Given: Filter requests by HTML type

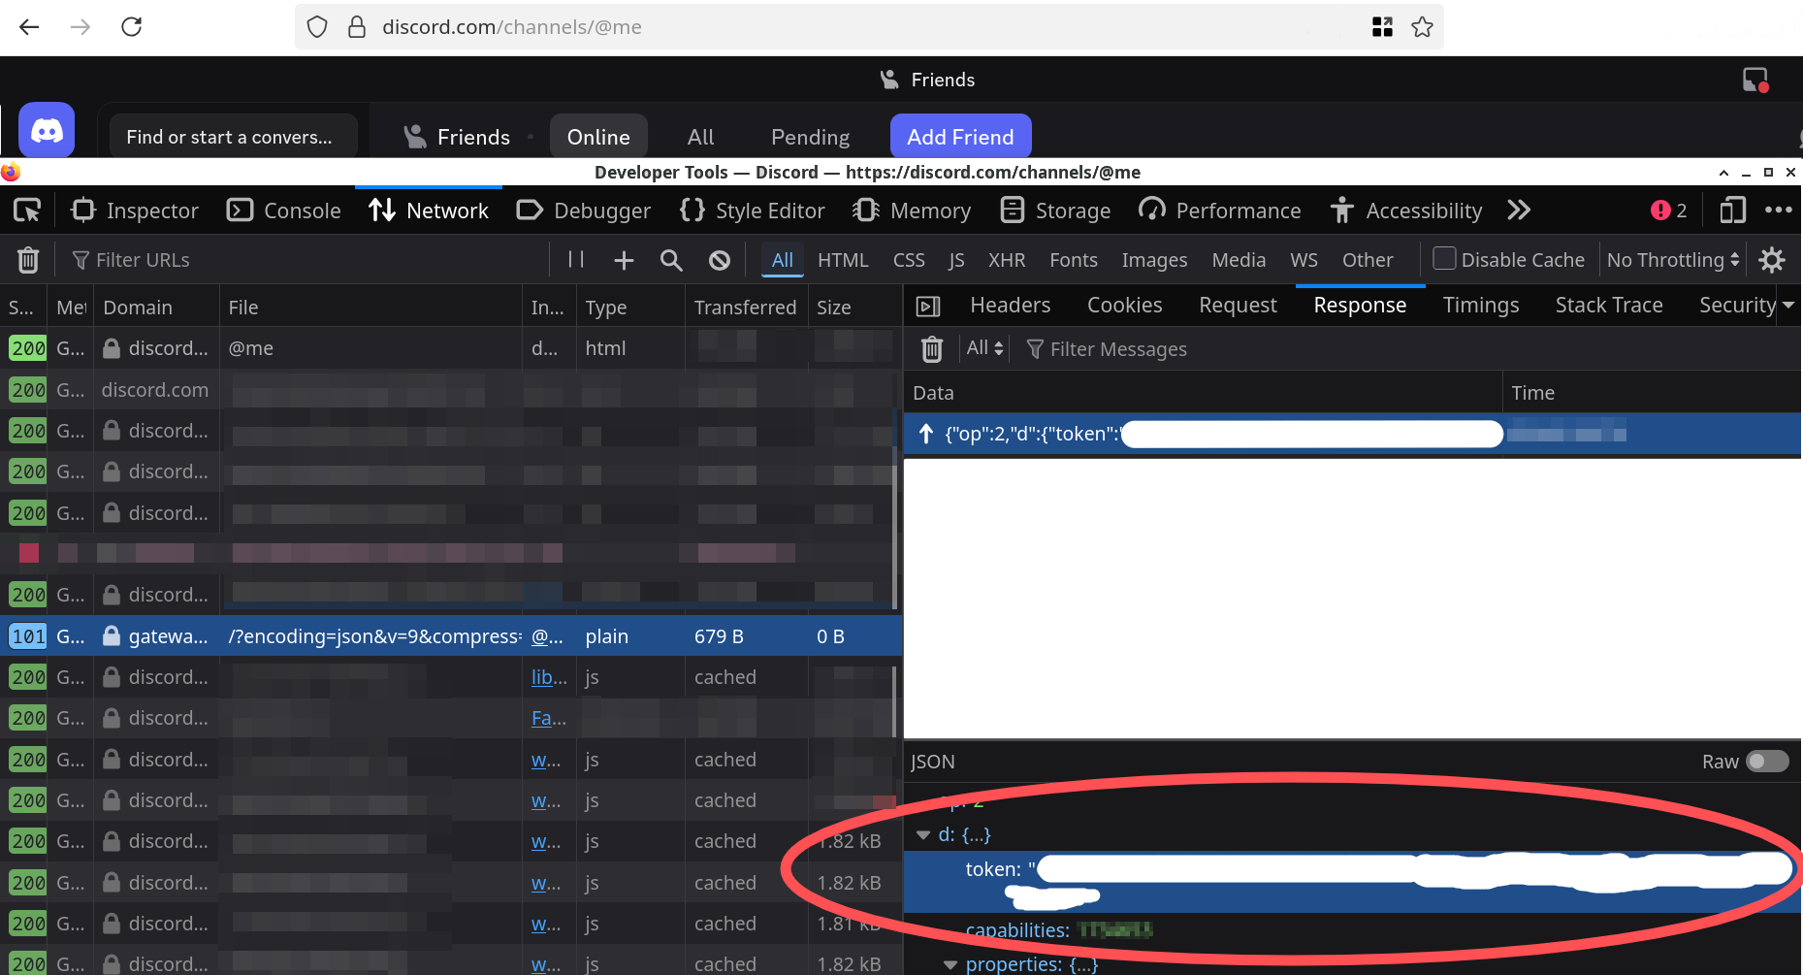Looking at the screenshot, I should pyautogui.click(x=843, y=260).
